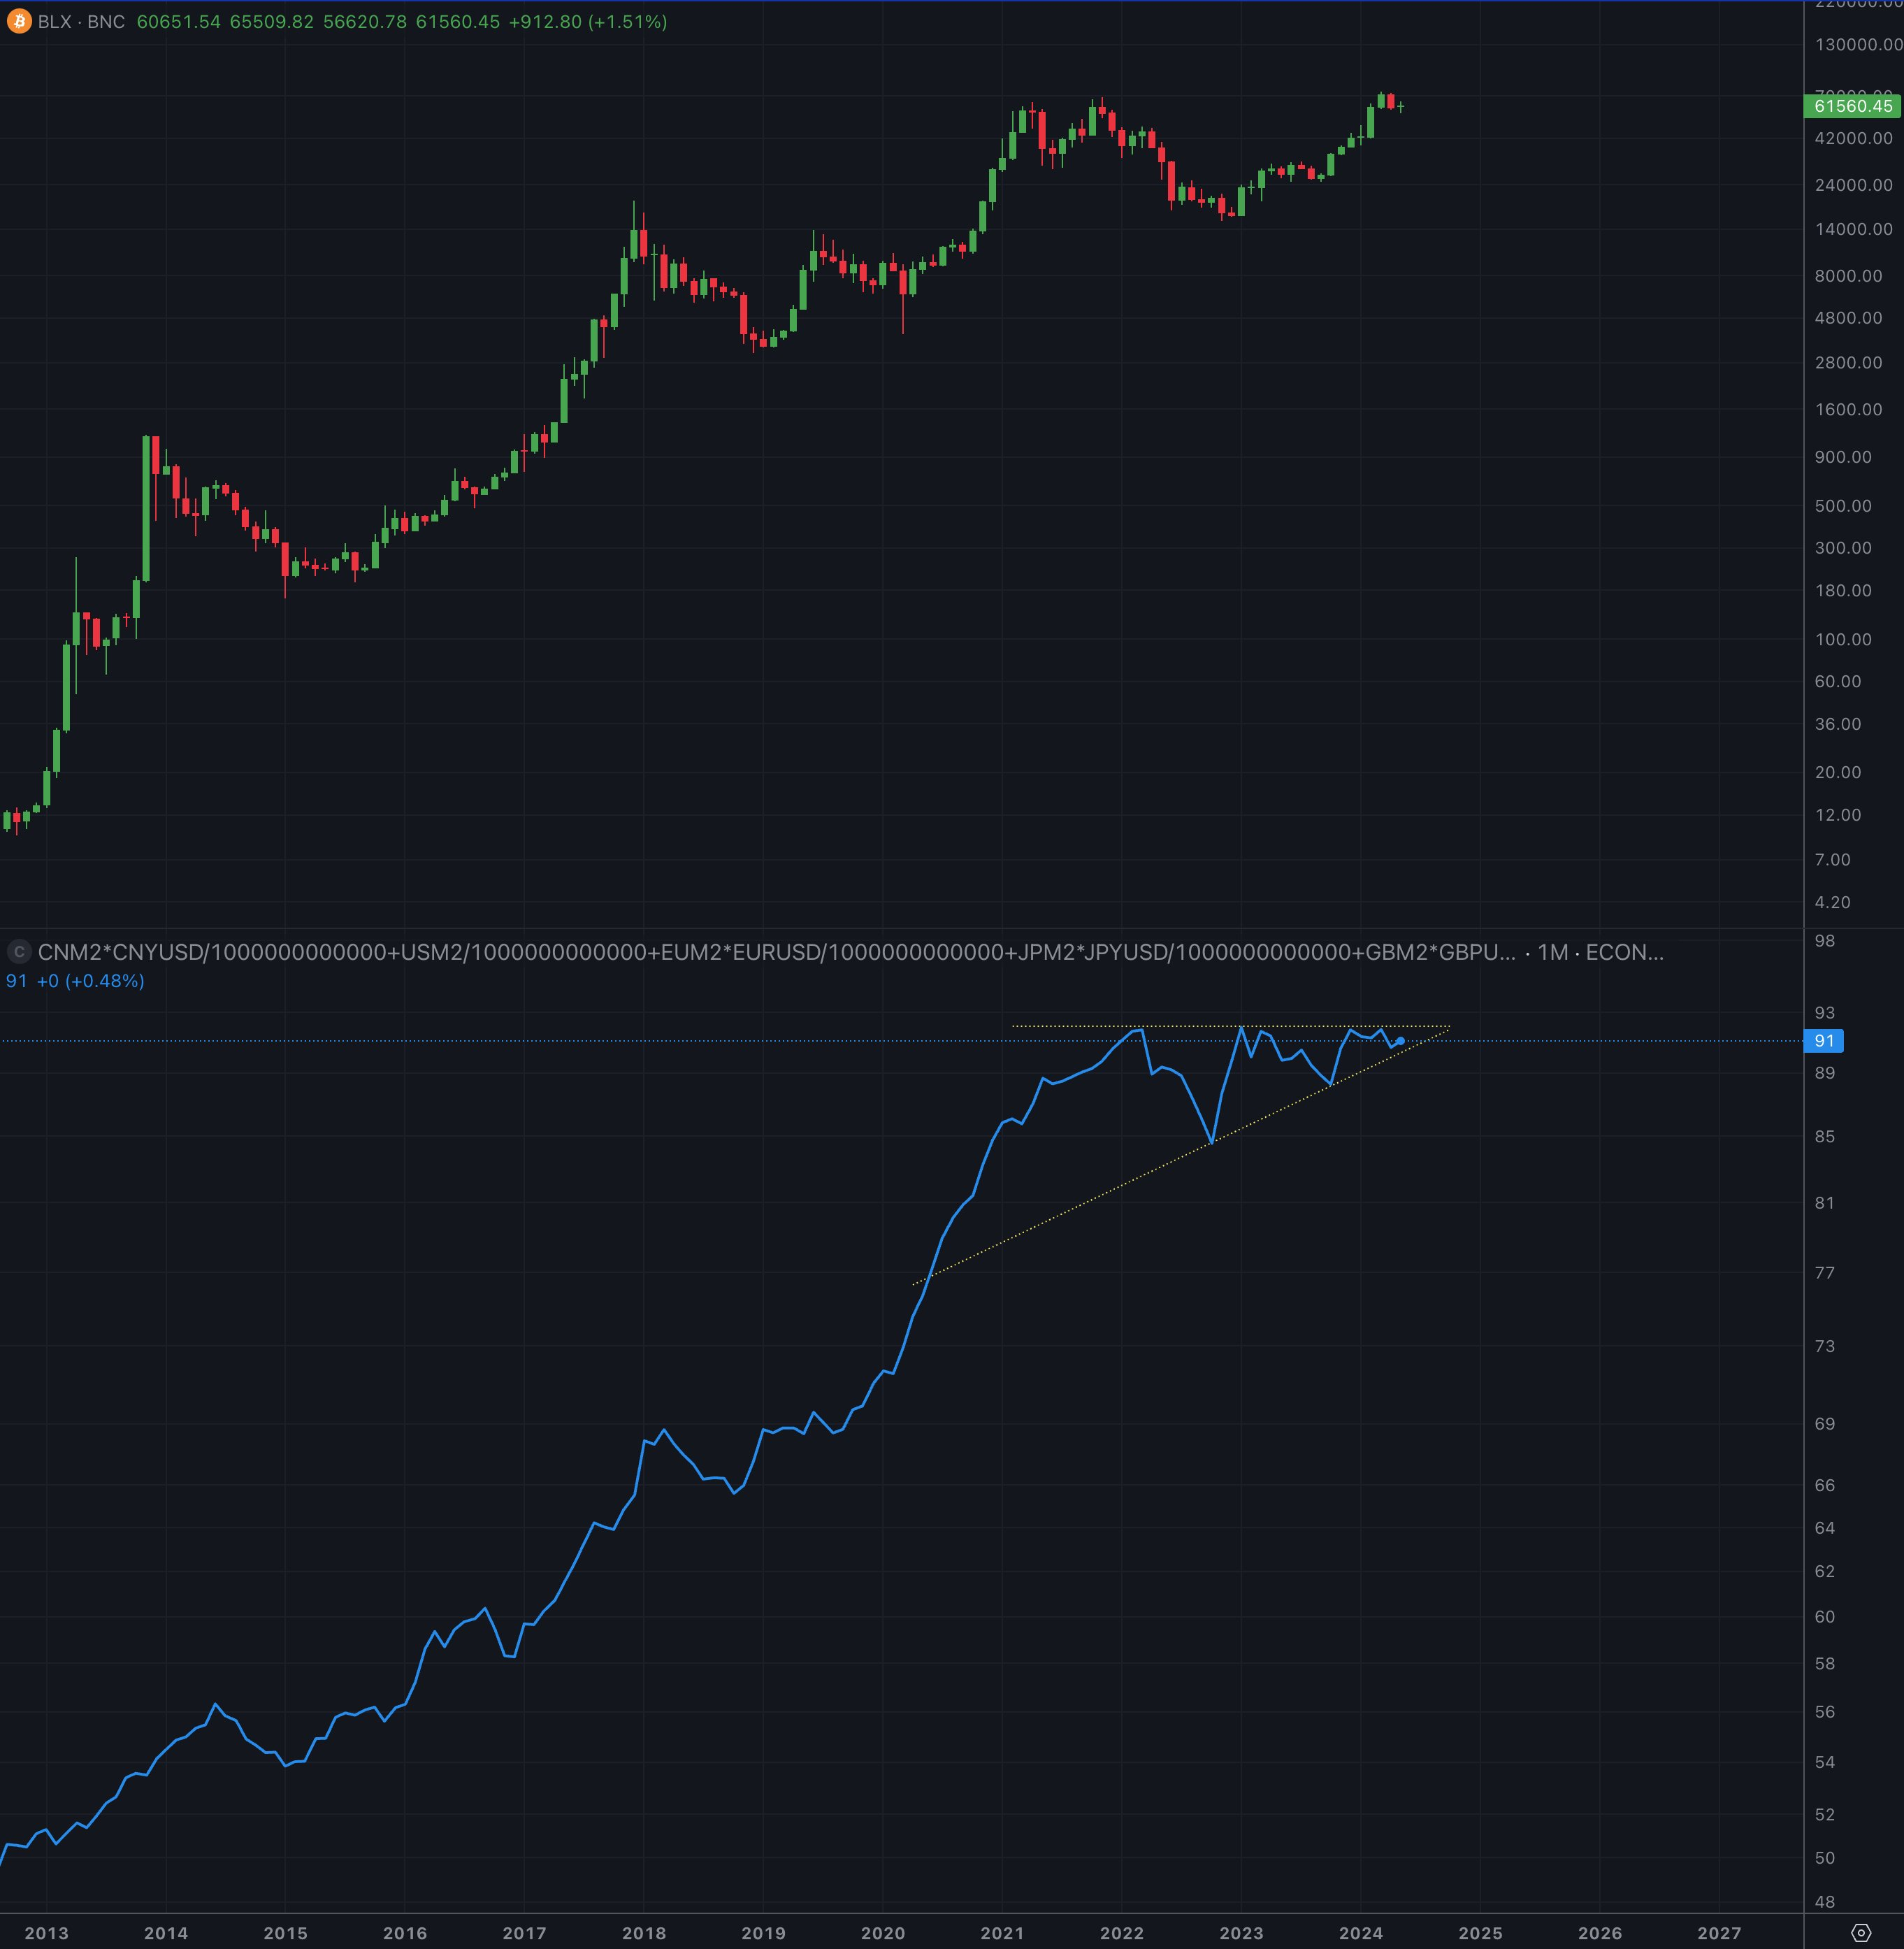Click the blue dot ending the M2 line
1904x1949 pixels.
coord(1400,1041)
